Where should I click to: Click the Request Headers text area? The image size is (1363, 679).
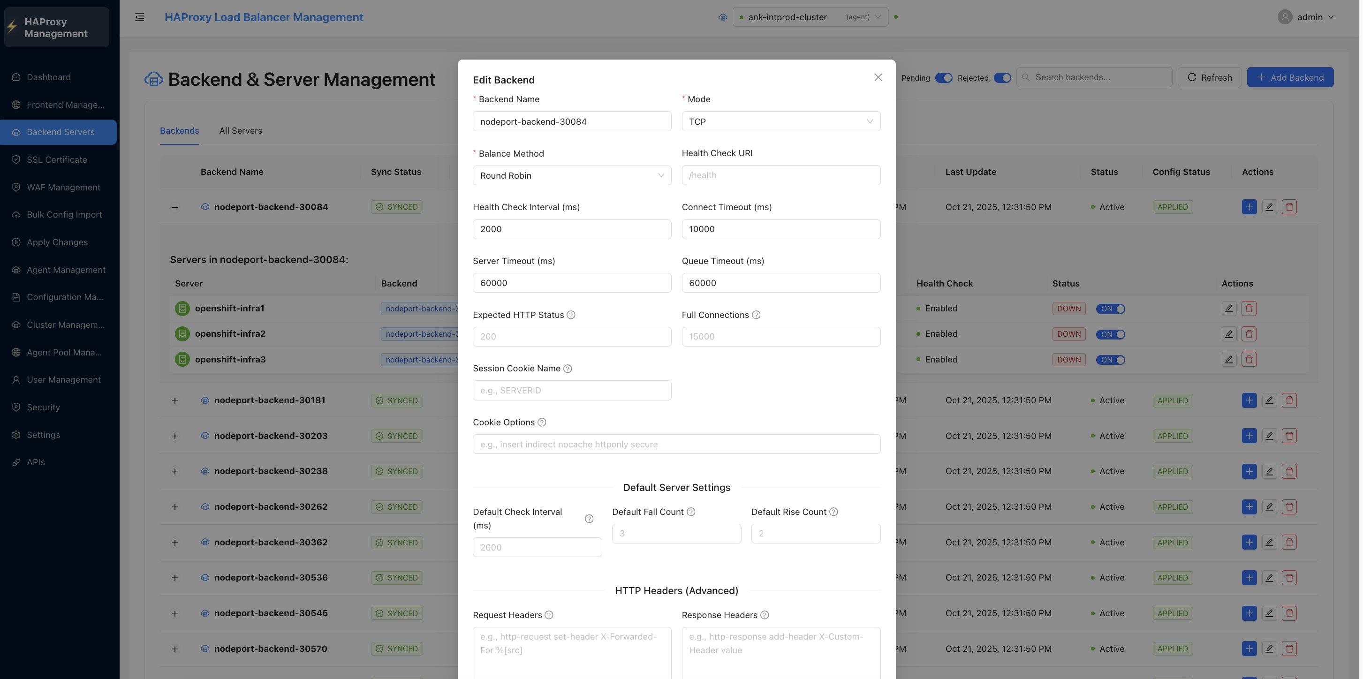click(571, 653)
